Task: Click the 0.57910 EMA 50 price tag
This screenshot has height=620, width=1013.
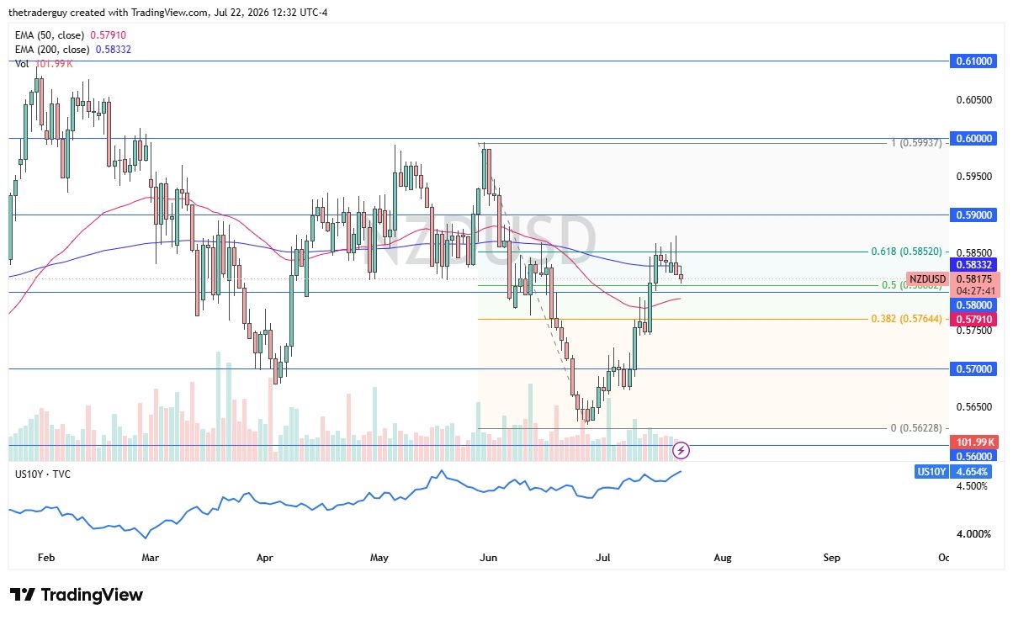Action: [x=973, y=319]
